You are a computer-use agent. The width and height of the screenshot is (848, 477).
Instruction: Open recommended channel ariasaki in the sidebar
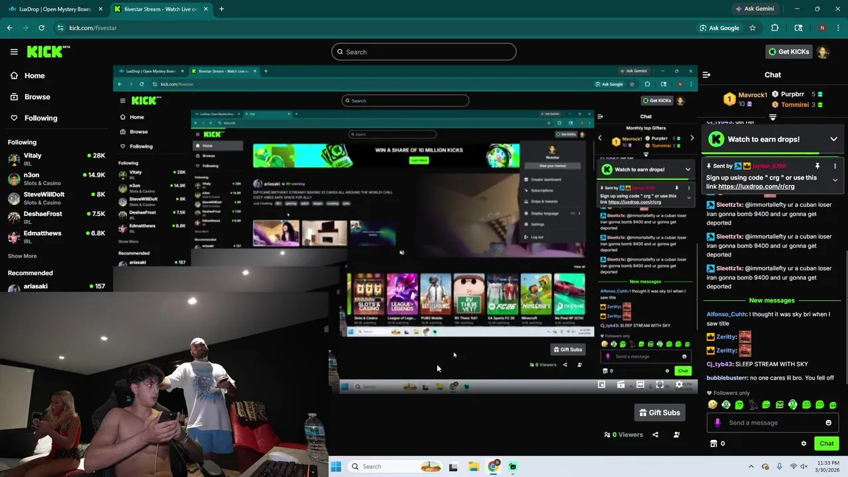(x=56, y=287)
